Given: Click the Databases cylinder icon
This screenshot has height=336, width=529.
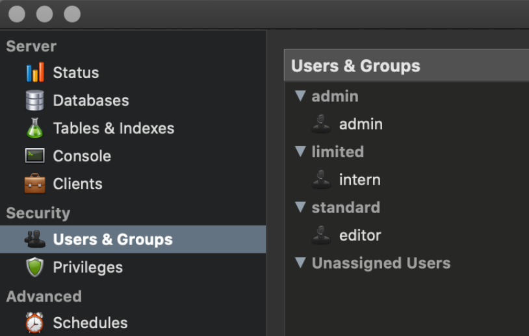Looking at the screenshot, I should coord(34,100).
